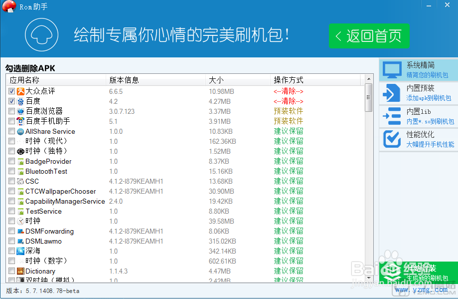
Task: Click the CTCWallpaperChooser android icon
Action: pyautogui.click(x=20, y=191)
